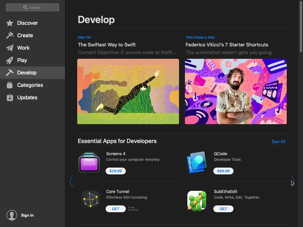
Task: Open the Swiftest Way to Swift artwork
Action: pyautogui.click(x=128, y=92)
